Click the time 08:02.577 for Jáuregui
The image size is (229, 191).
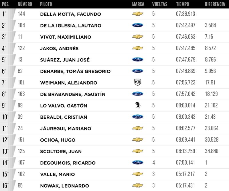pyautogui.click(x=185, y=128)
